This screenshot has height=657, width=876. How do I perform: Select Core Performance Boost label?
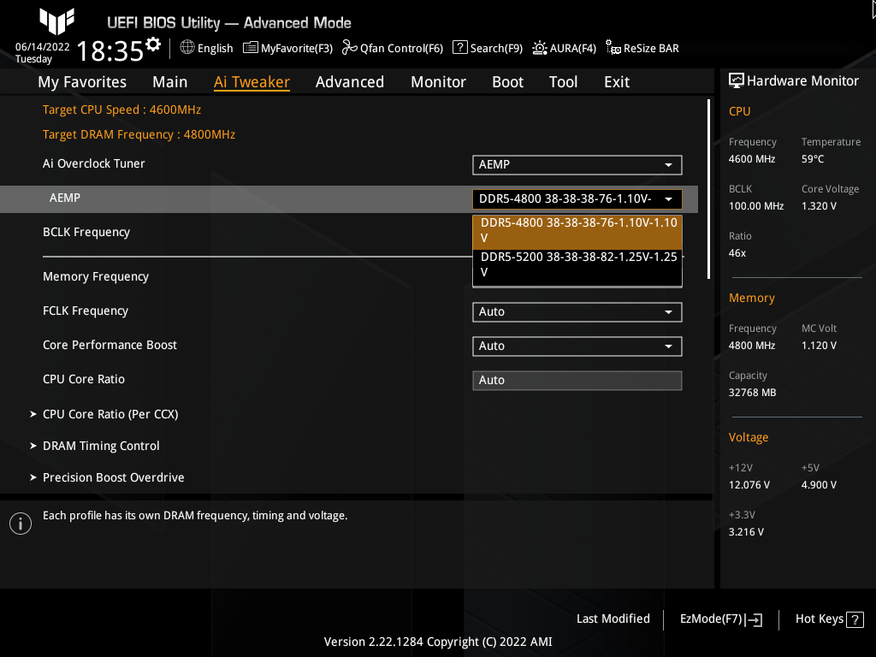pyautogui.click(x=110, y=346)
